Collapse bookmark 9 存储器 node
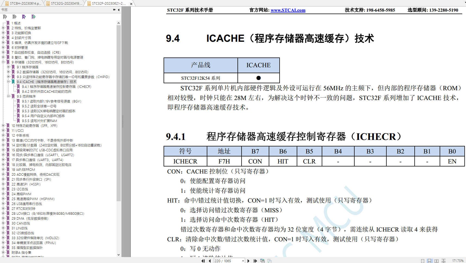 click(3, 62)
